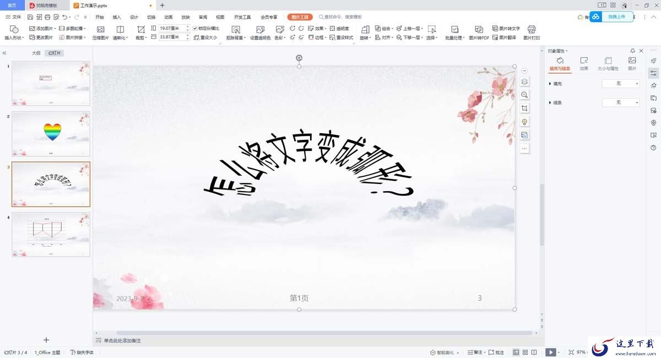The image size is (661, 358).
Task: Open the 填充 fill dropdown set to 无
Action: 621,84
